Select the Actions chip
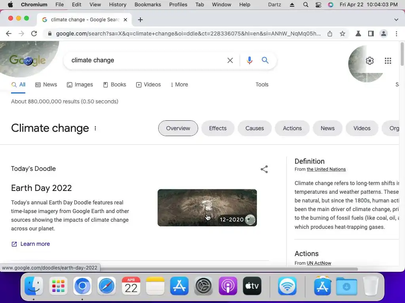405x303 pixels. pos(292,128)
